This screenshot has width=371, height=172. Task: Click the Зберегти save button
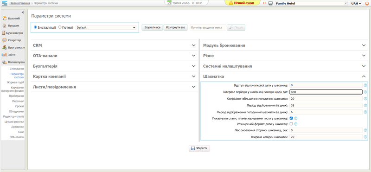click(199, 148)
